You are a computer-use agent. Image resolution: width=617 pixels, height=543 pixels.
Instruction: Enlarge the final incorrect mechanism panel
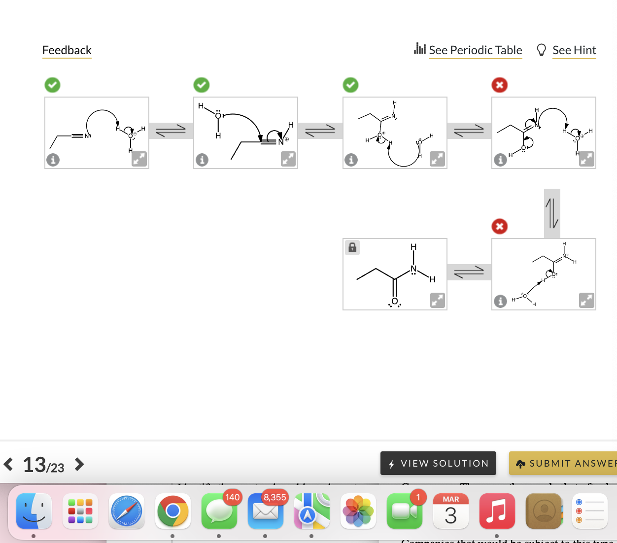click(x=586, y=300)
